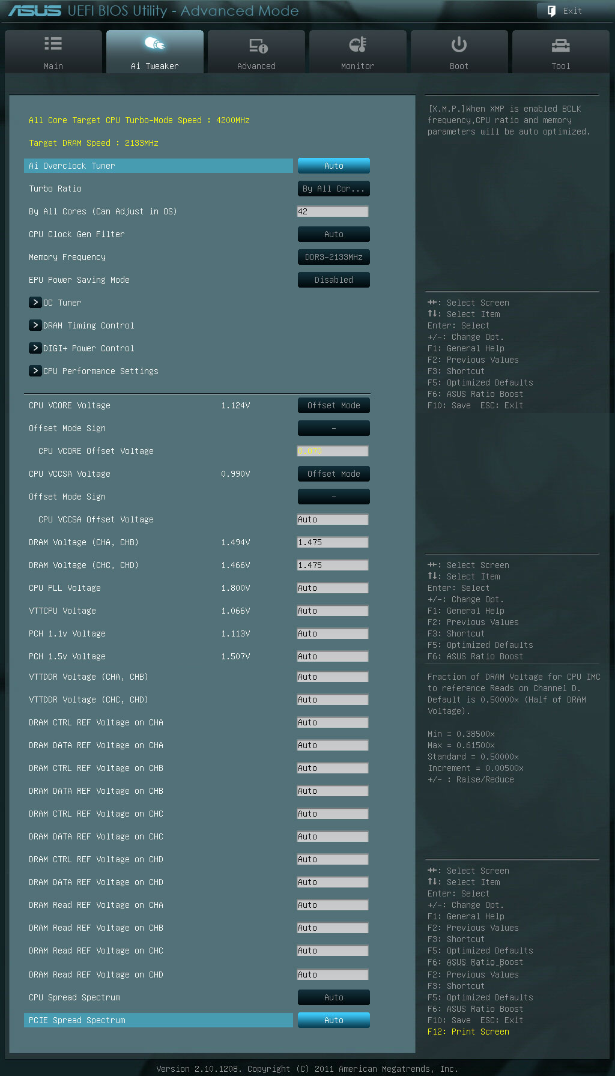Screen dimensions: 615x1076
Task: Select the CPU VCORE Offset Voltage field
Action: point(333,451)
